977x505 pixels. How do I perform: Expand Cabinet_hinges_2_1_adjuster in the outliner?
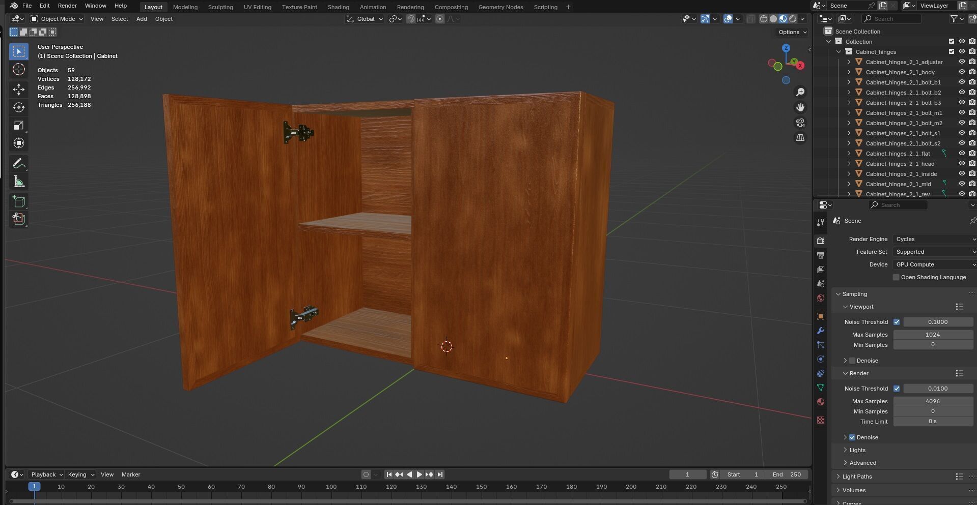pos(849,62)
